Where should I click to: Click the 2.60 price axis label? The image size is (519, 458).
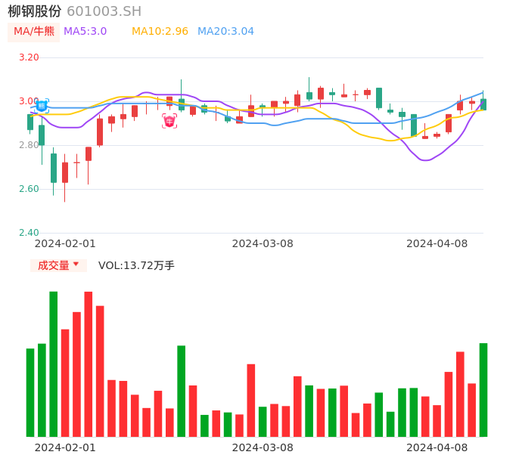point(29,189)
